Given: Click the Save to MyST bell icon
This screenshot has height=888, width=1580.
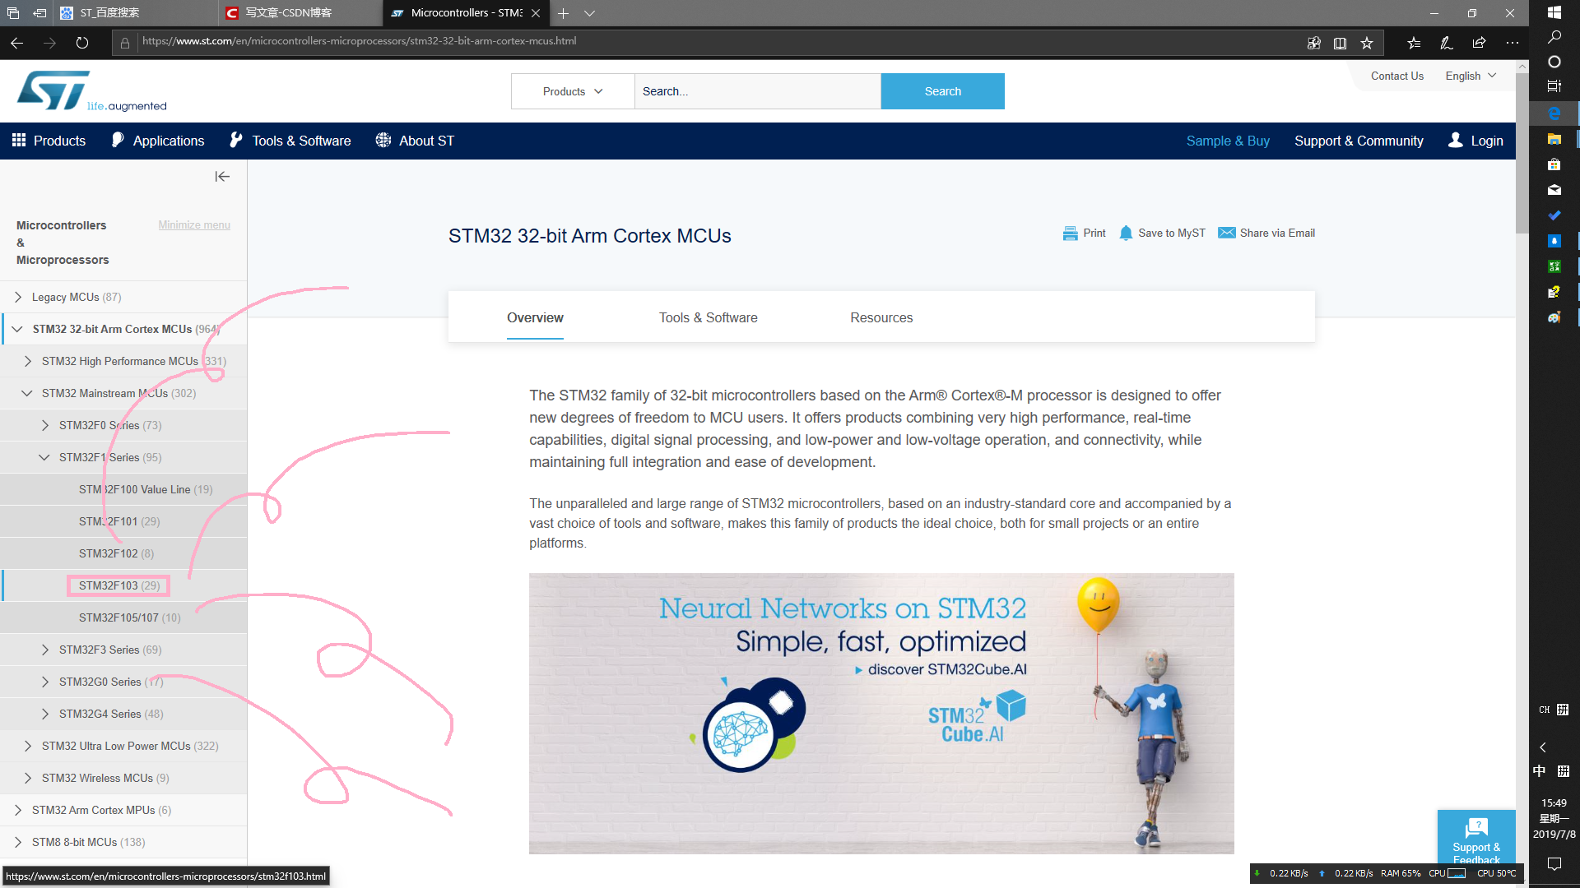Looking at the screenshot, I should point(1126,234).
